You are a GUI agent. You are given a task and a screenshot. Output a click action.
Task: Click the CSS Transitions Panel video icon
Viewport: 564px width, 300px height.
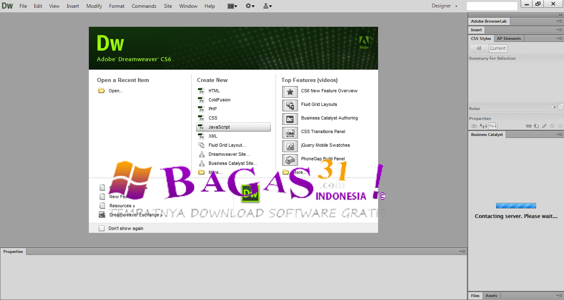(290, 133)
